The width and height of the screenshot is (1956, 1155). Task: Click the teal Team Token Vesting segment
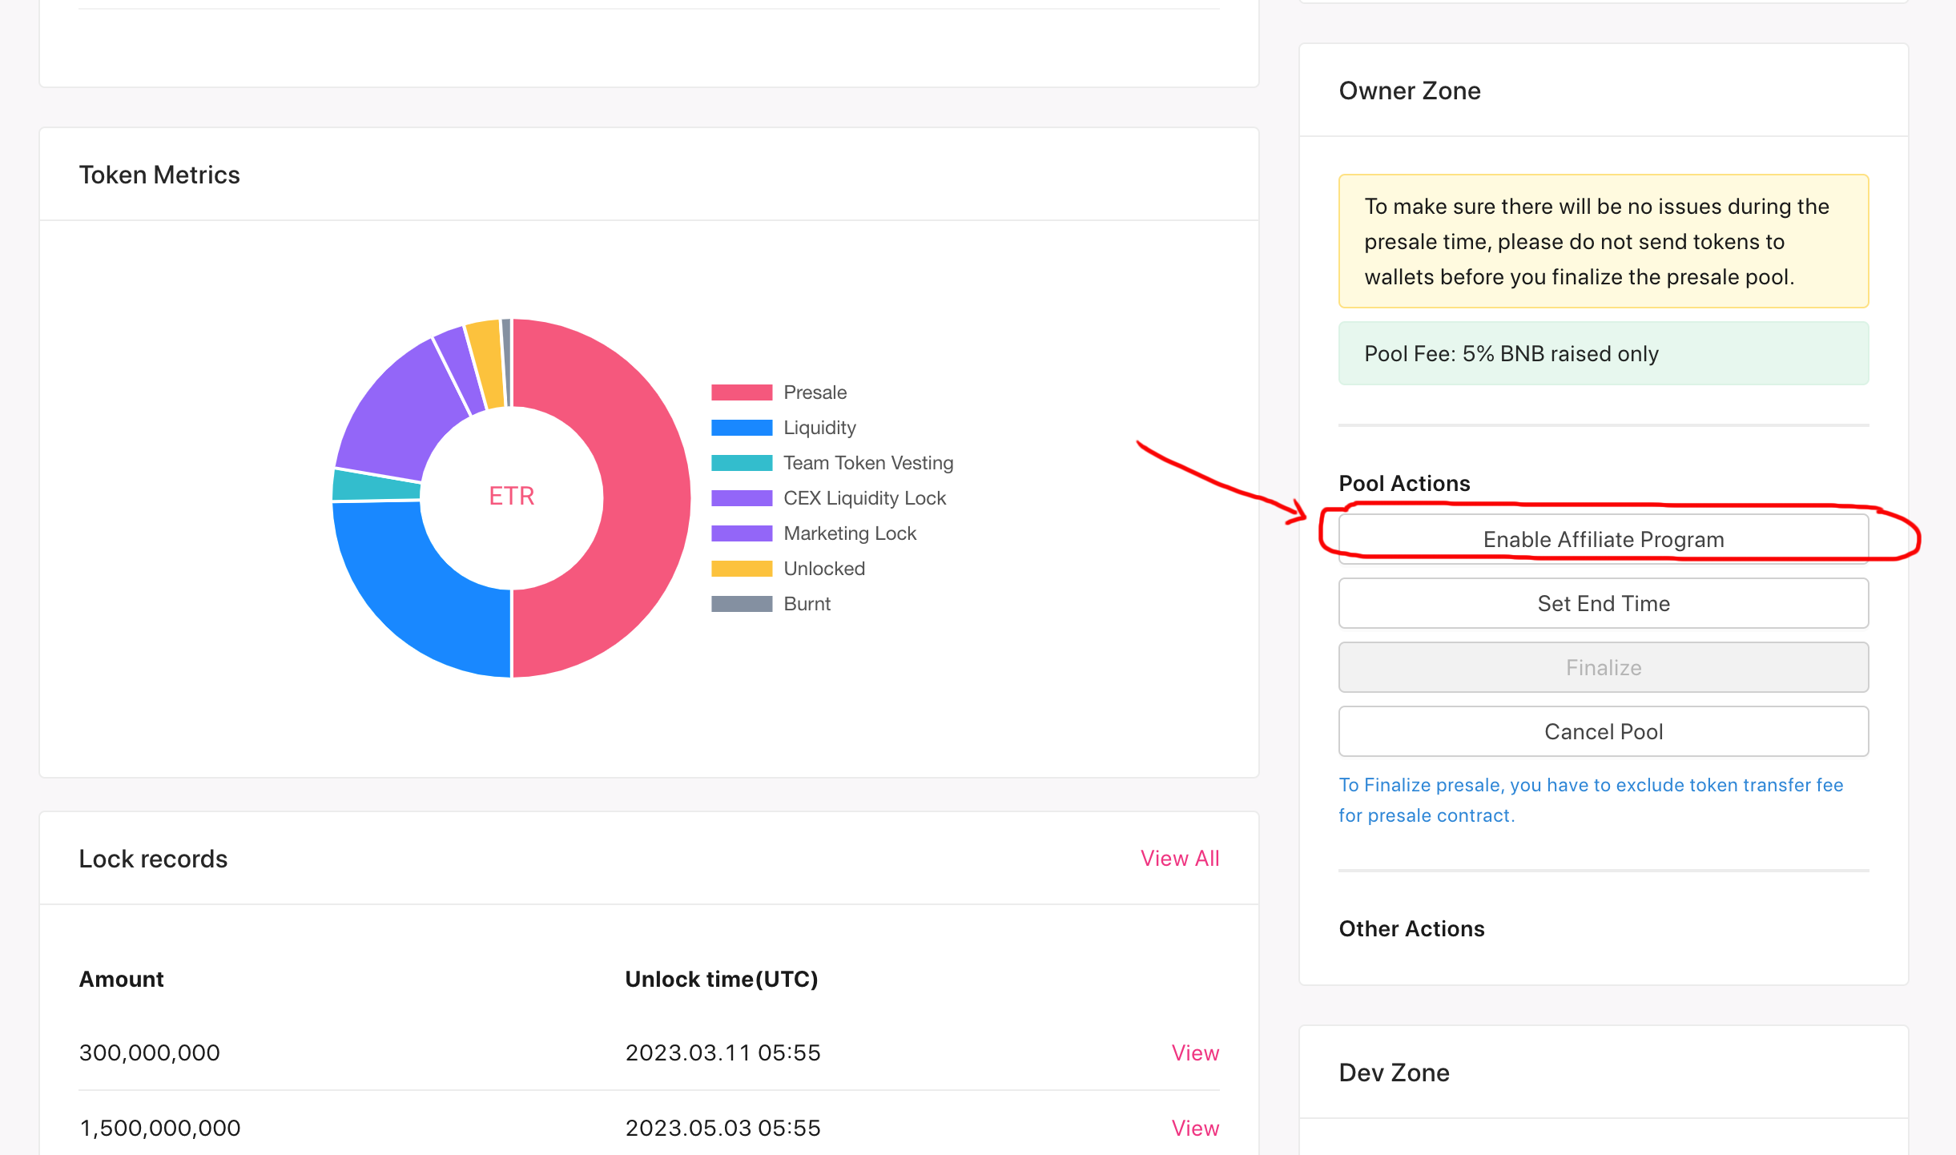(x=375, y=485)
